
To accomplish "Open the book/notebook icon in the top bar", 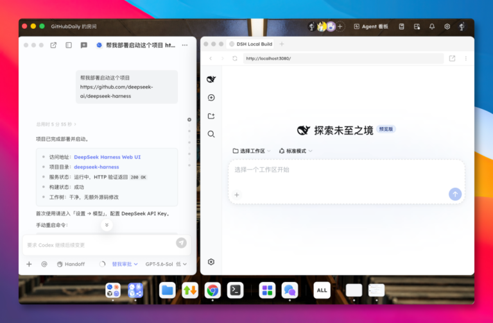I will (401, 27).
